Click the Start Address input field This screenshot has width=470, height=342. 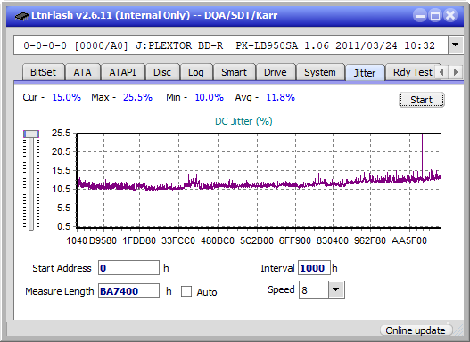[129, 268]
